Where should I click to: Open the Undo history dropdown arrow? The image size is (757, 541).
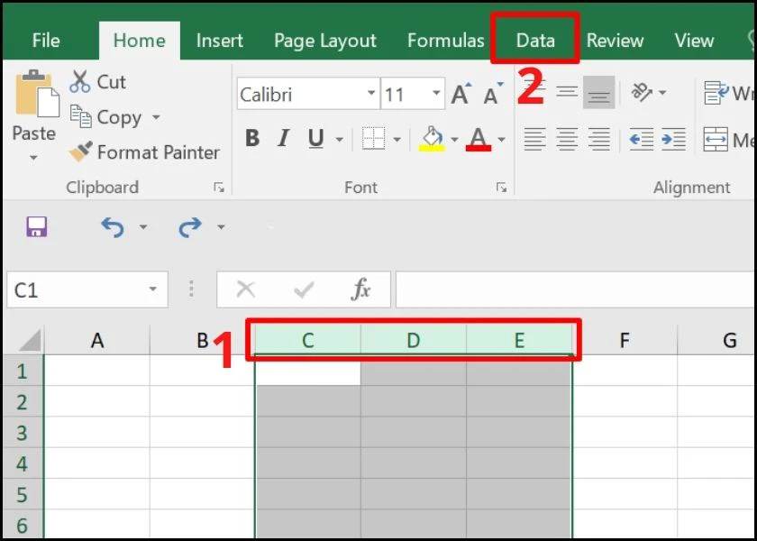point(143,226)
